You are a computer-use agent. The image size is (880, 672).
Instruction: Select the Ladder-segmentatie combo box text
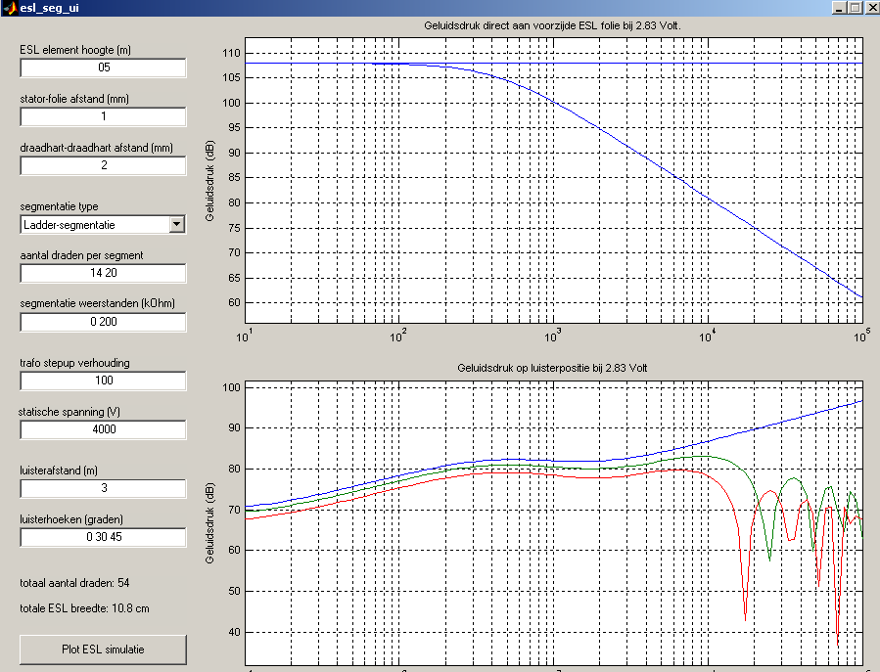click(69, 225)
